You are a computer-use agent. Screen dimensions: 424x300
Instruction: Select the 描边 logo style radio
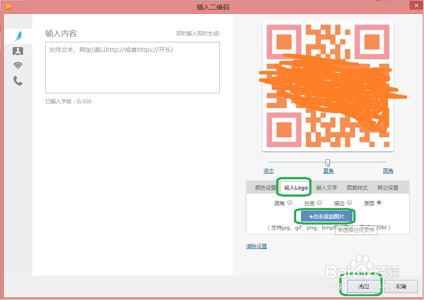(349, 202)
